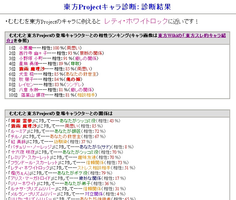This screenshot has width=236, height=200.
Task: Click あなたの救世主 in the 犬走 椛 row
Action: [x=81, y=74]
